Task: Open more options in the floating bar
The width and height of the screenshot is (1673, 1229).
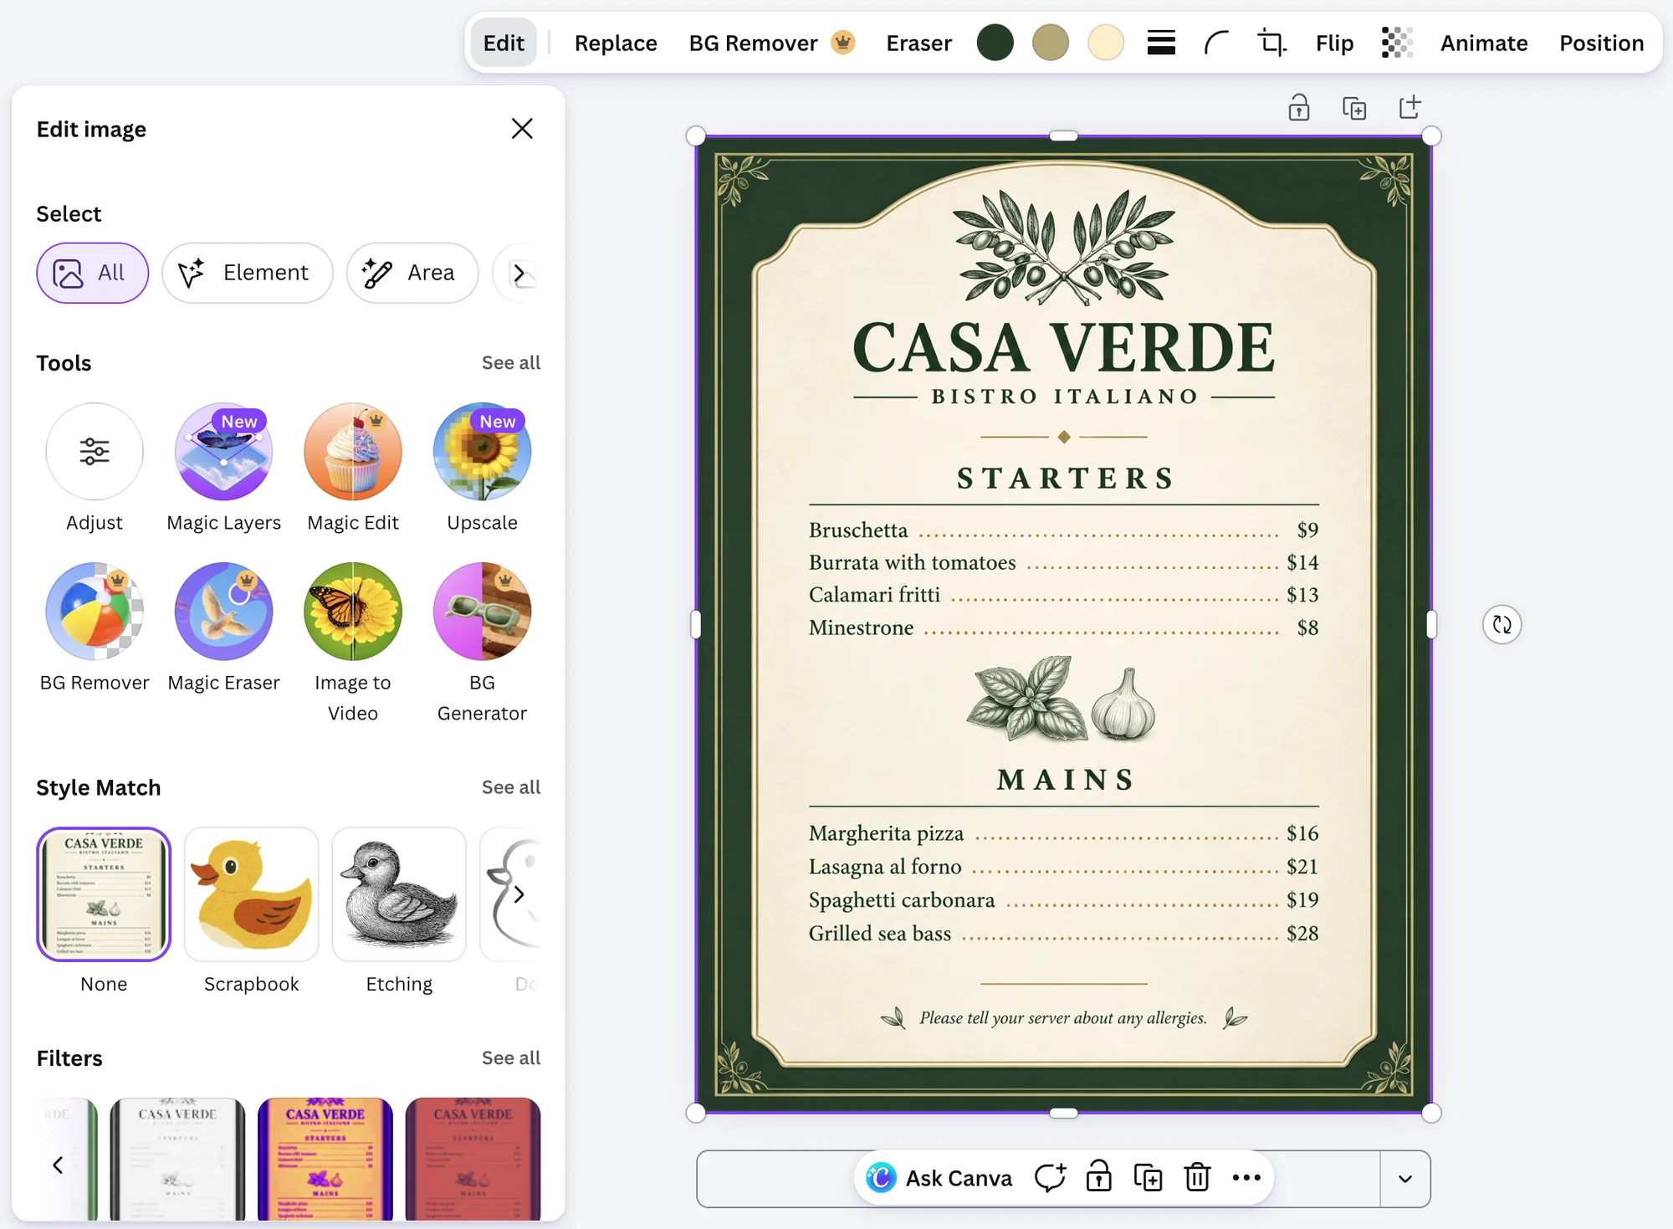Action: click(x=1246, y=1178)
